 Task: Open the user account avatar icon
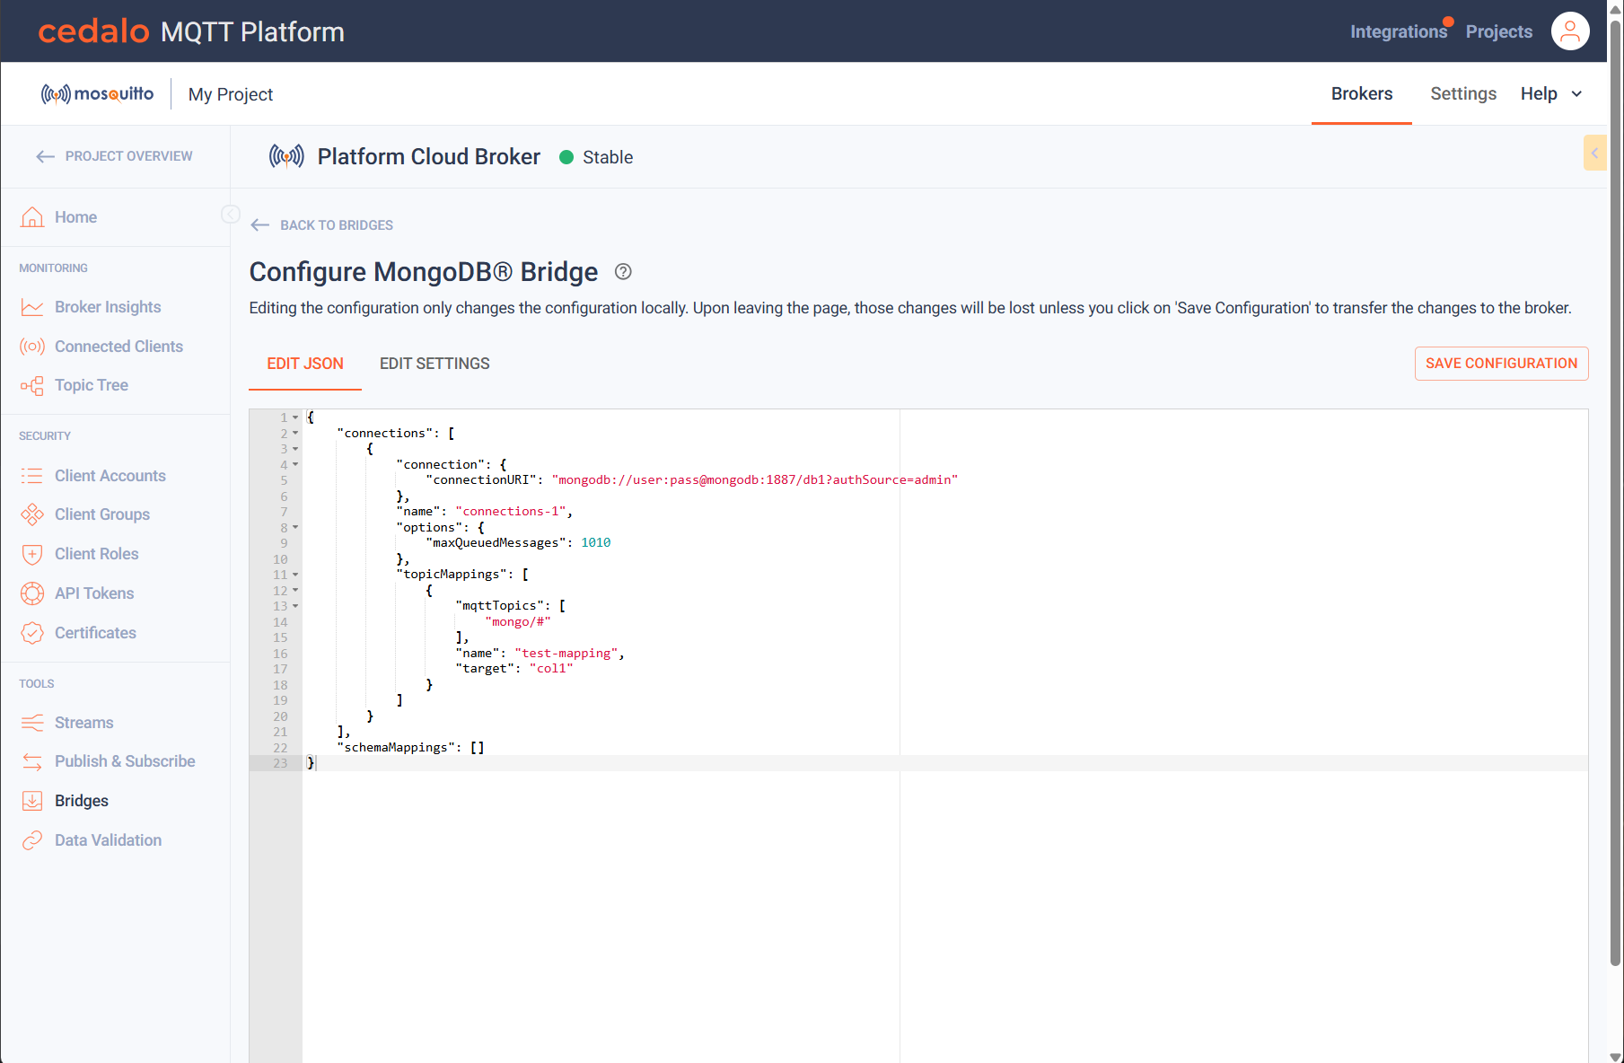coord(1570,31)
